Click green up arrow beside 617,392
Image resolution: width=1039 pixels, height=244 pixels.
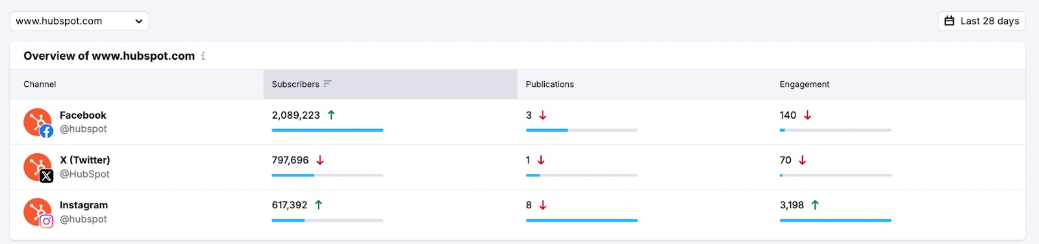(x=319, y=205)
